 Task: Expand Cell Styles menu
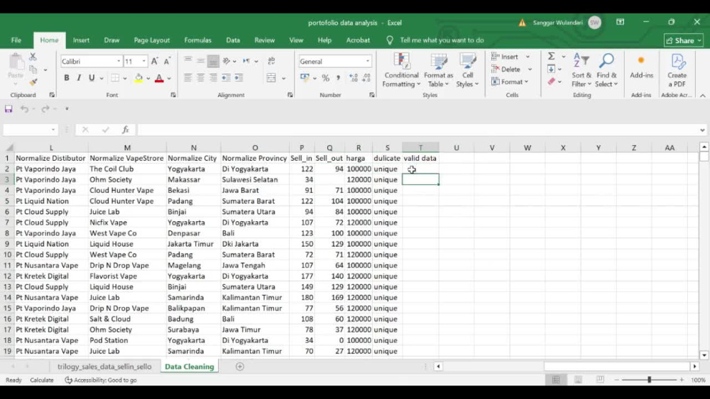point(467,70)
